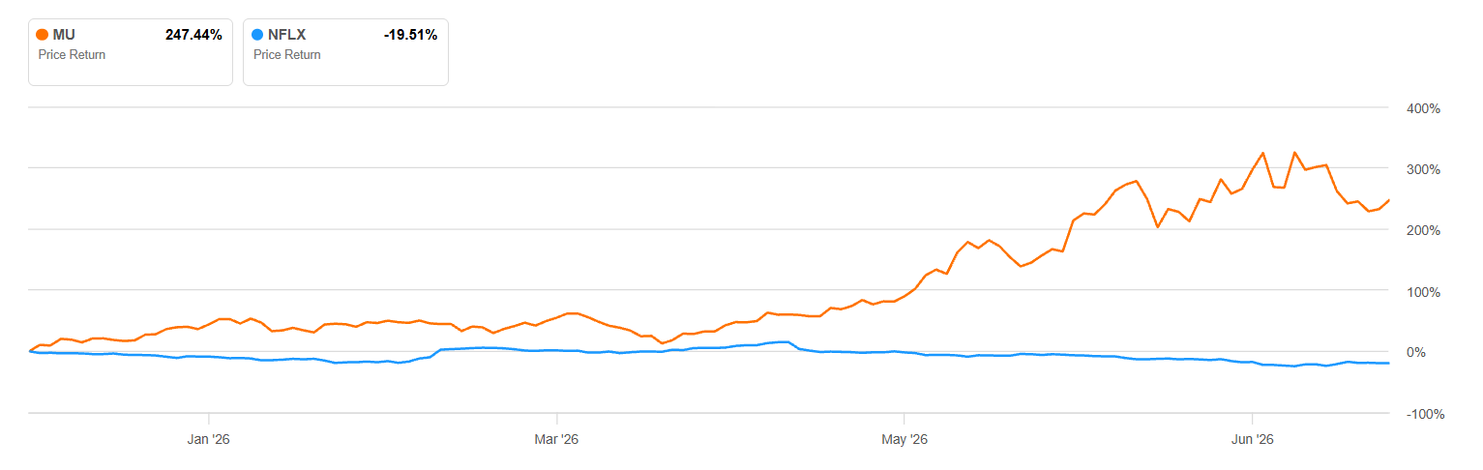Click the 100% y-axis label
The width and height of the screenshot is (1483, 470).
(1423, 292)
